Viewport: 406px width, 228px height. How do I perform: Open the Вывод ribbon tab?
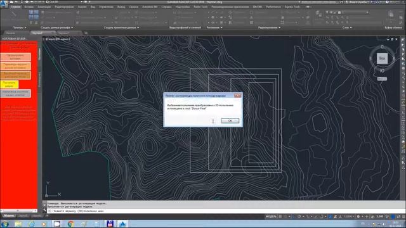pyautogui.click(x=121, y=7)
